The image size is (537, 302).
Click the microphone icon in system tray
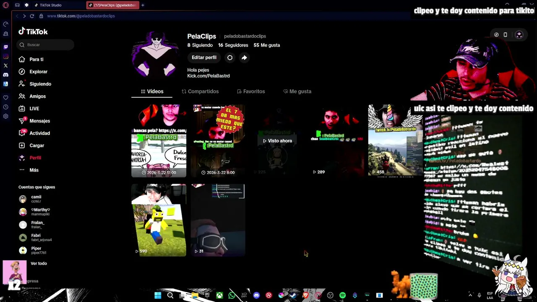pos(480,295)
